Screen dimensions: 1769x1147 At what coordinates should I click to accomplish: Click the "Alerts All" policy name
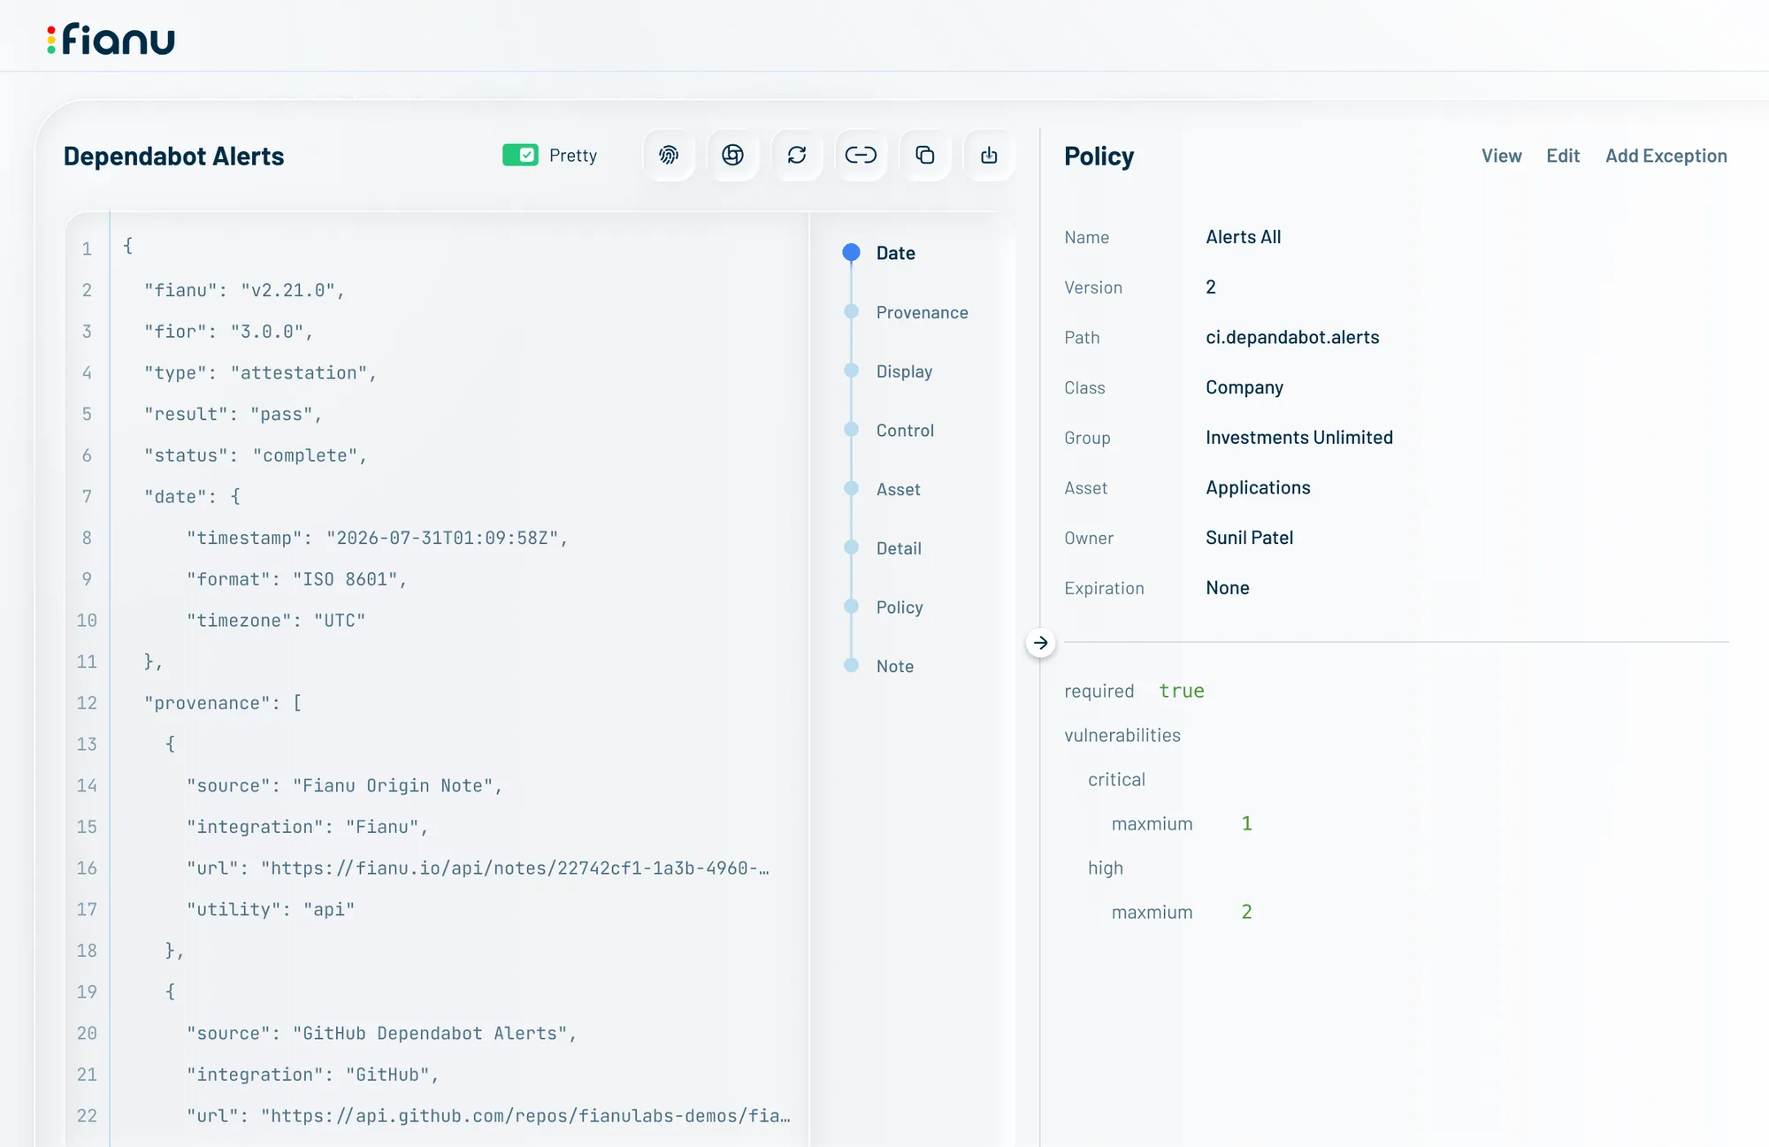click(1243, 237)
